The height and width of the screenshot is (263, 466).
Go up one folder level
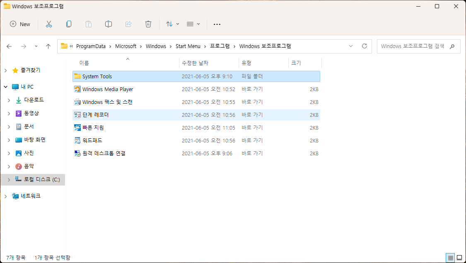pyautogui.click(x=48, y=46)
